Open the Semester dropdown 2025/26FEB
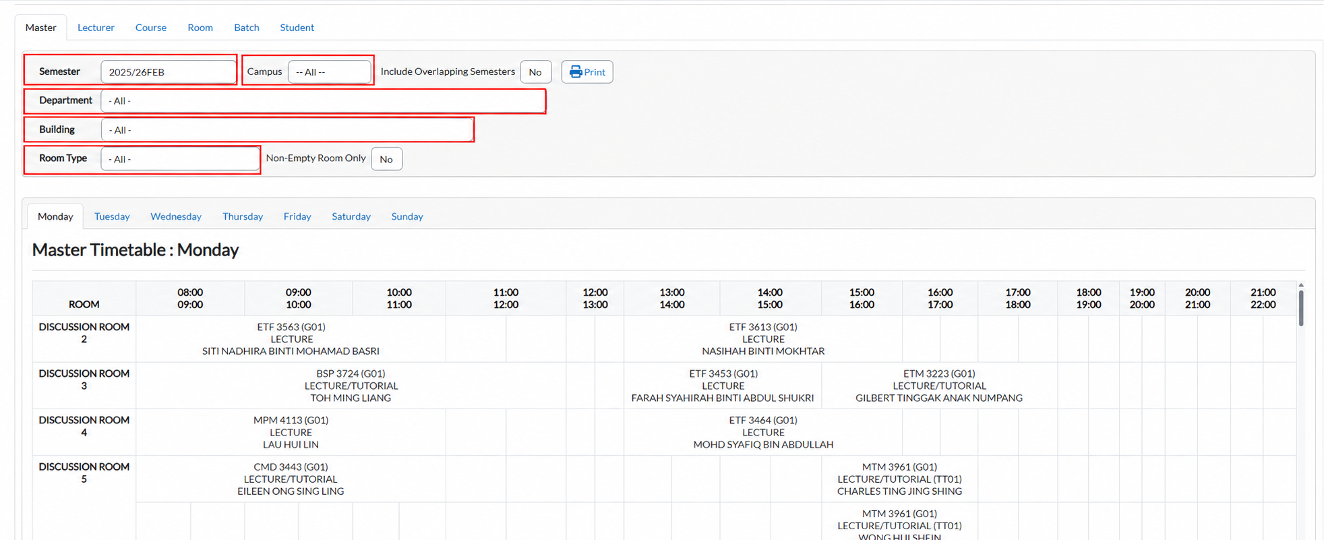The width and height of the screenshot is (1324, 540). 168,71
